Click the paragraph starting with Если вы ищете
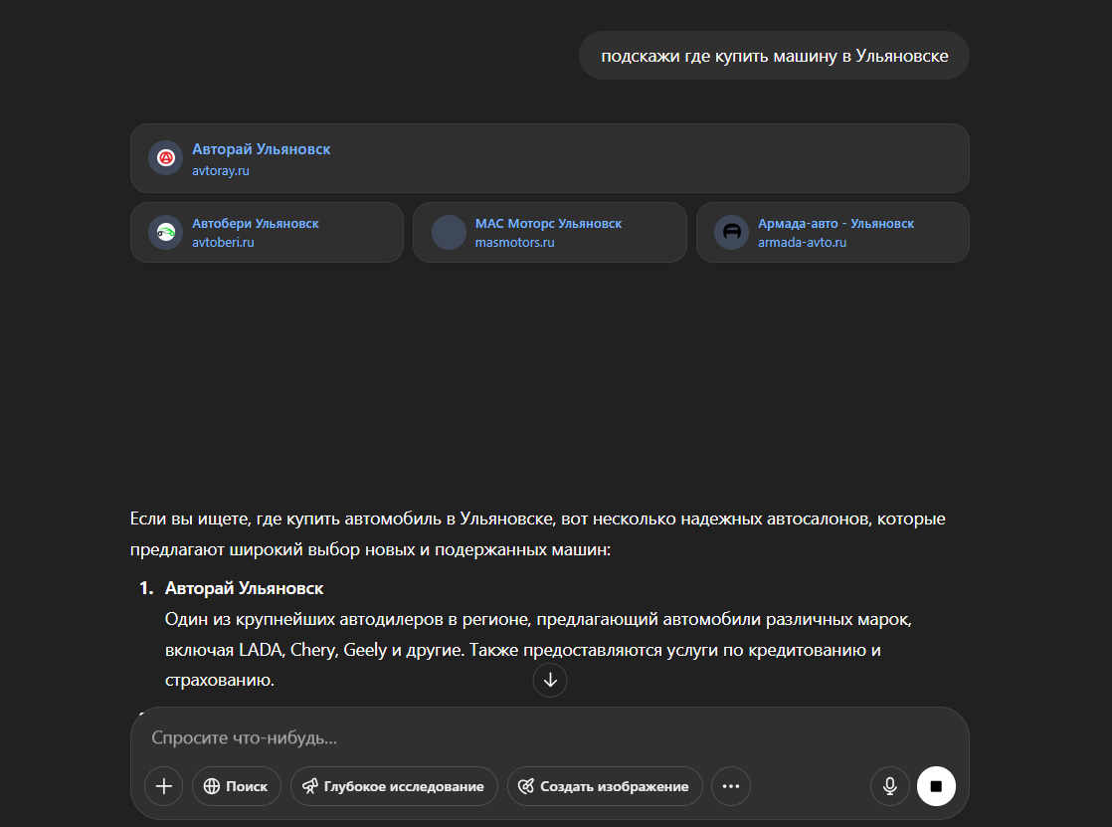Screen dimensions: 1112x827 coord(537,533)
